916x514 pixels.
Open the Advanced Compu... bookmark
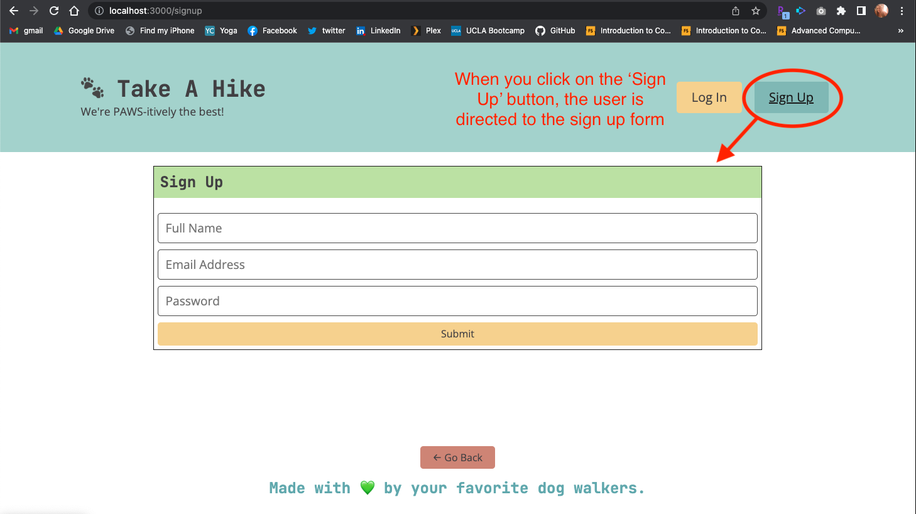pos(819,31)
